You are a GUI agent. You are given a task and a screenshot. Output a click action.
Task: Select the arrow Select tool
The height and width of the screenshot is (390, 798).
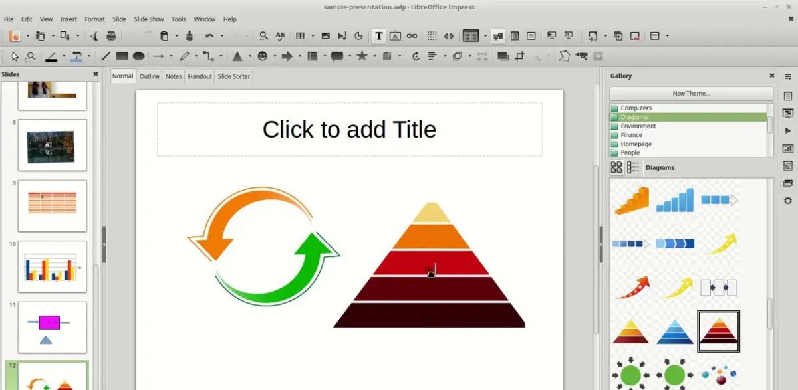[15, 56]
